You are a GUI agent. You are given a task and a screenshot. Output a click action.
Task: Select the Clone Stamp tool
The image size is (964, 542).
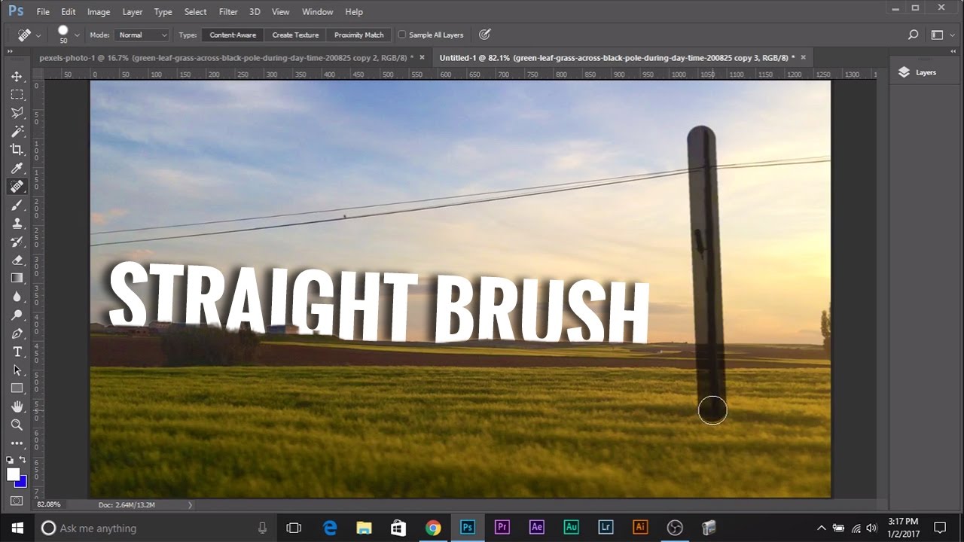coord(17,223)
